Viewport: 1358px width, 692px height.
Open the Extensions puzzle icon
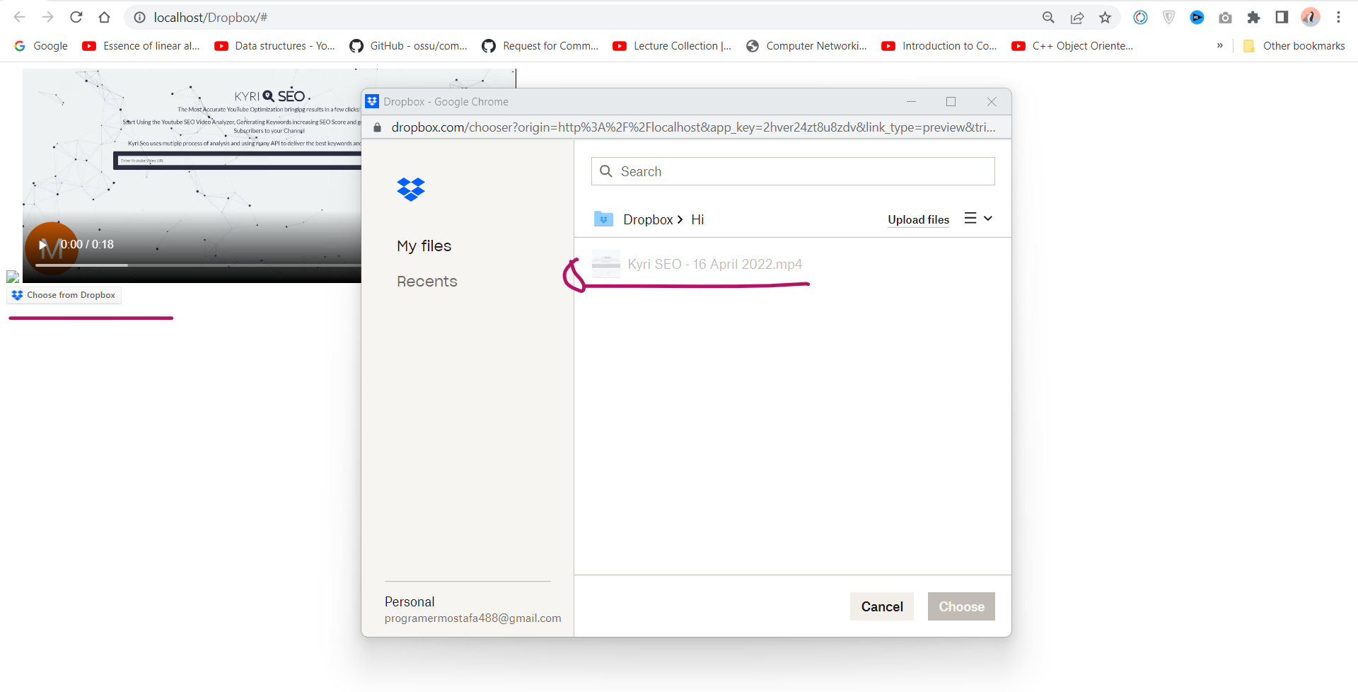[x=1253, y=18]
